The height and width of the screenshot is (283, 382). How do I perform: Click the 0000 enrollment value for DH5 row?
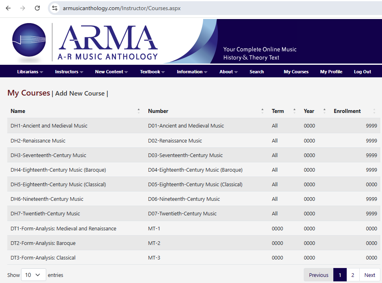tap(371, 185)
